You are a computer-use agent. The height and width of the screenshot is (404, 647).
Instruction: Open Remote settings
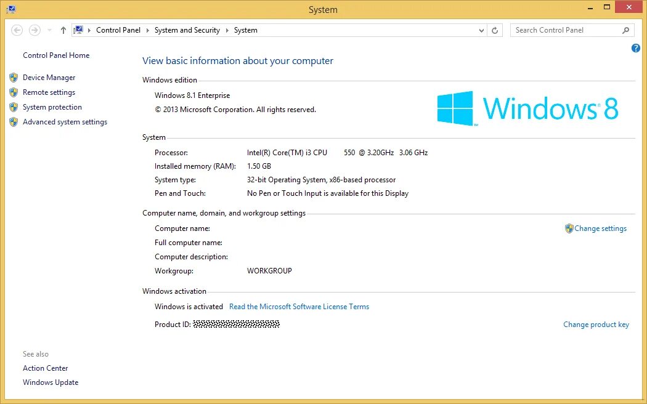49,92
